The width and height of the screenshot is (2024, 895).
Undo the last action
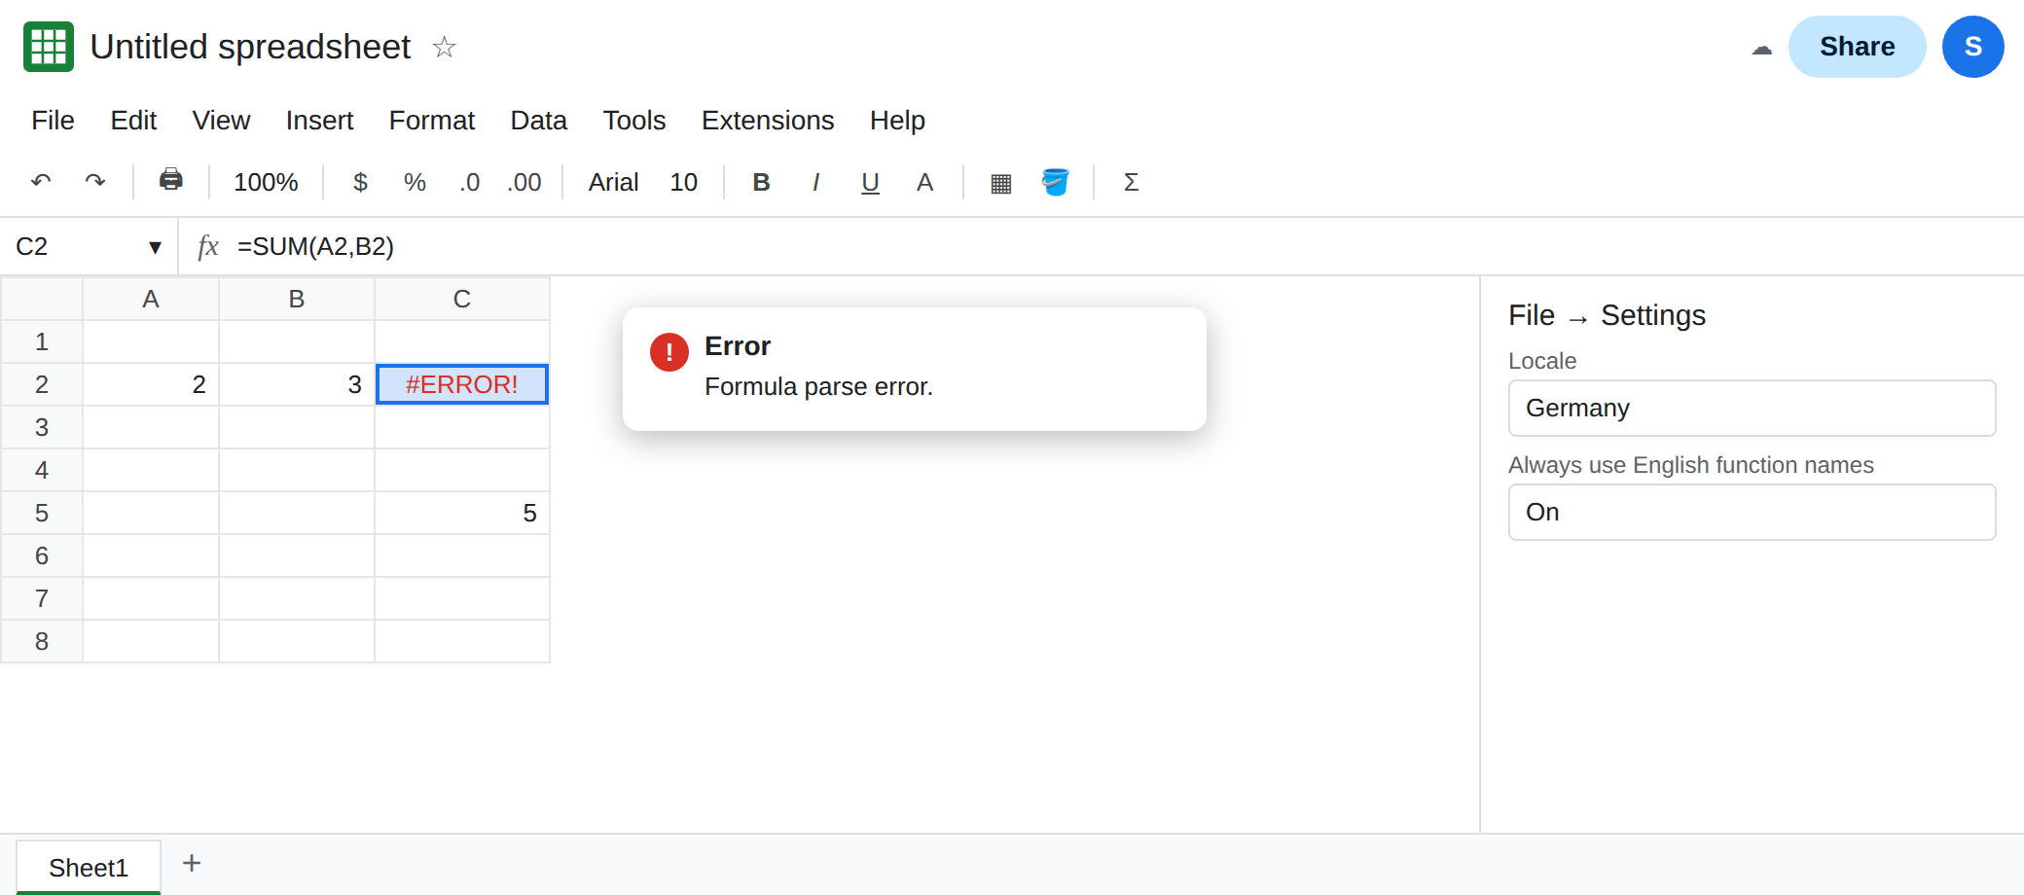point(41,182)
